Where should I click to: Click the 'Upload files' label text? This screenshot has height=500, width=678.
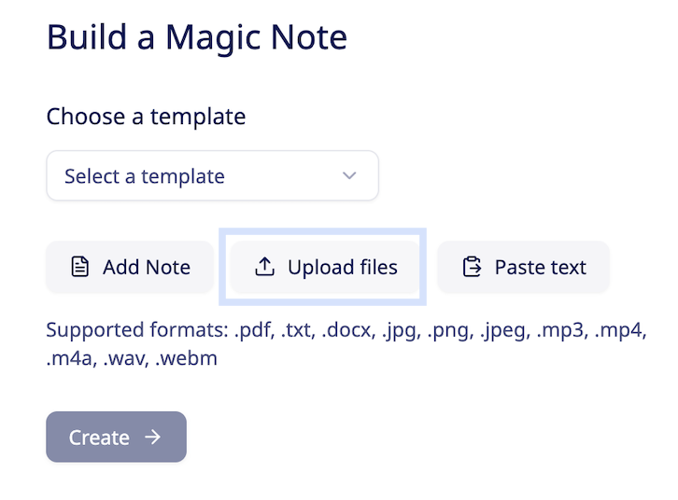(343, 268)
